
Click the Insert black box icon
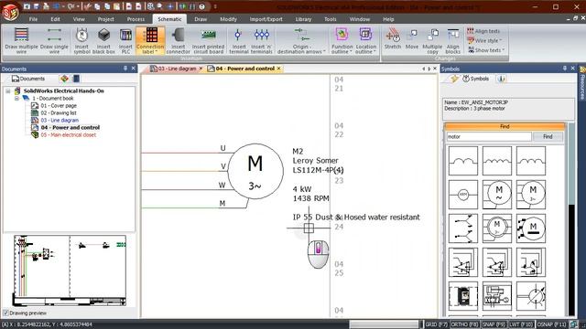coord(103,40)
